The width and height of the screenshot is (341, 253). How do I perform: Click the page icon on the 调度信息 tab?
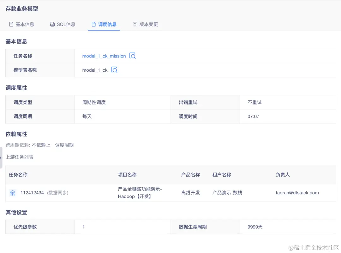93,24
